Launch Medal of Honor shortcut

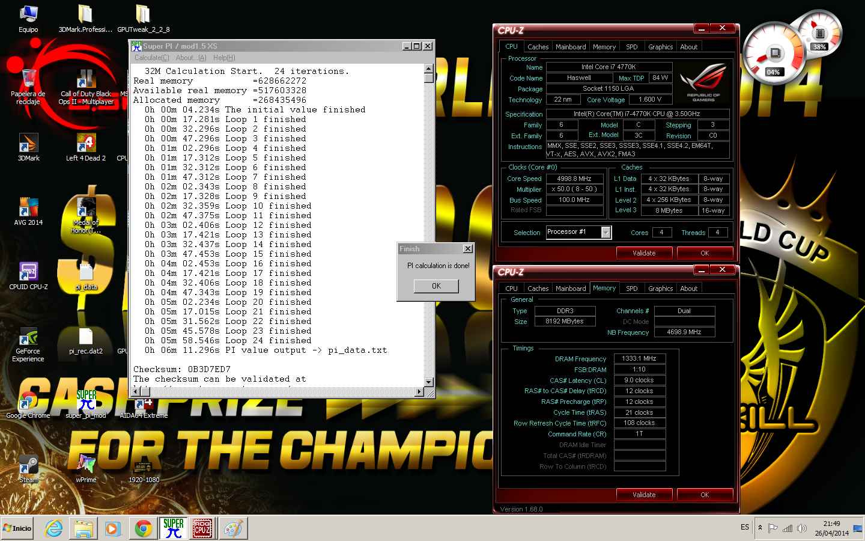[86, 216]
